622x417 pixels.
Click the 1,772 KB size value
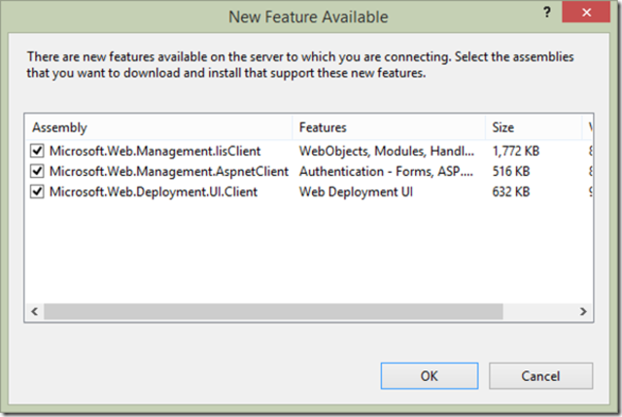pos(516,152)
